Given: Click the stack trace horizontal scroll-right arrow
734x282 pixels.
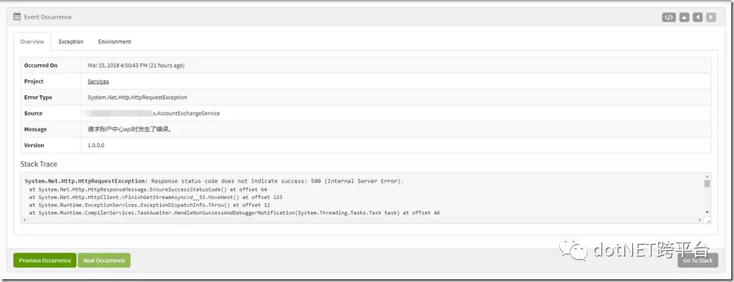Looking at the screenshot, I should (x=701, y=219).
